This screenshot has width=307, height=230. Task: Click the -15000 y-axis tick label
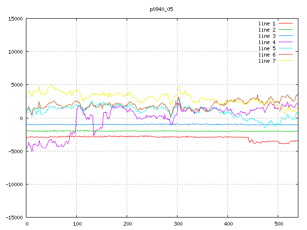14,218
